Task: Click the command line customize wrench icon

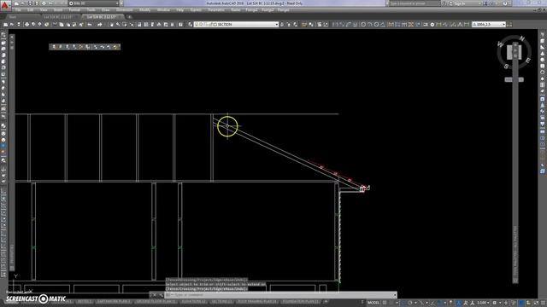Action: pos(162,295)
